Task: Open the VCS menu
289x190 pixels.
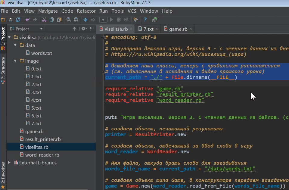Action: pos(132,11)
